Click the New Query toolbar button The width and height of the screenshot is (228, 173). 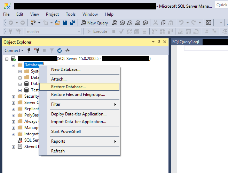tap(94, 23)
